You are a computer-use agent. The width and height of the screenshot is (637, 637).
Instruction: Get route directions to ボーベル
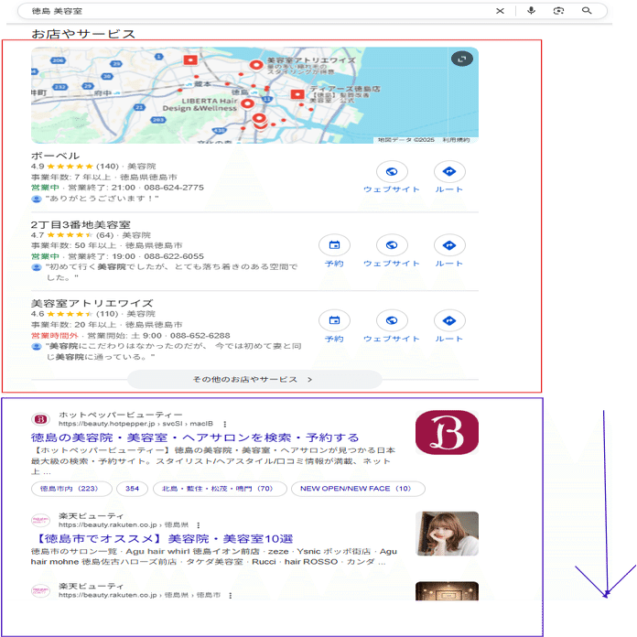tap(449, 172)
